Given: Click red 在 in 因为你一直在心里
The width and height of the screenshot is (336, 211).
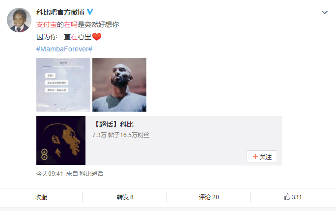Looking at the screenshot, I should pos(74,37).
